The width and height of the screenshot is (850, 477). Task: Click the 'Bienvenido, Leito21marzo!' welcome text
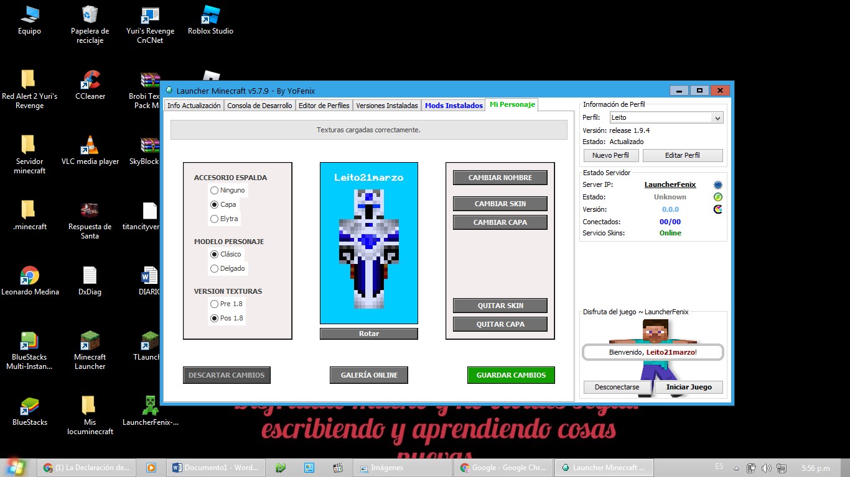tap(653, 352)
